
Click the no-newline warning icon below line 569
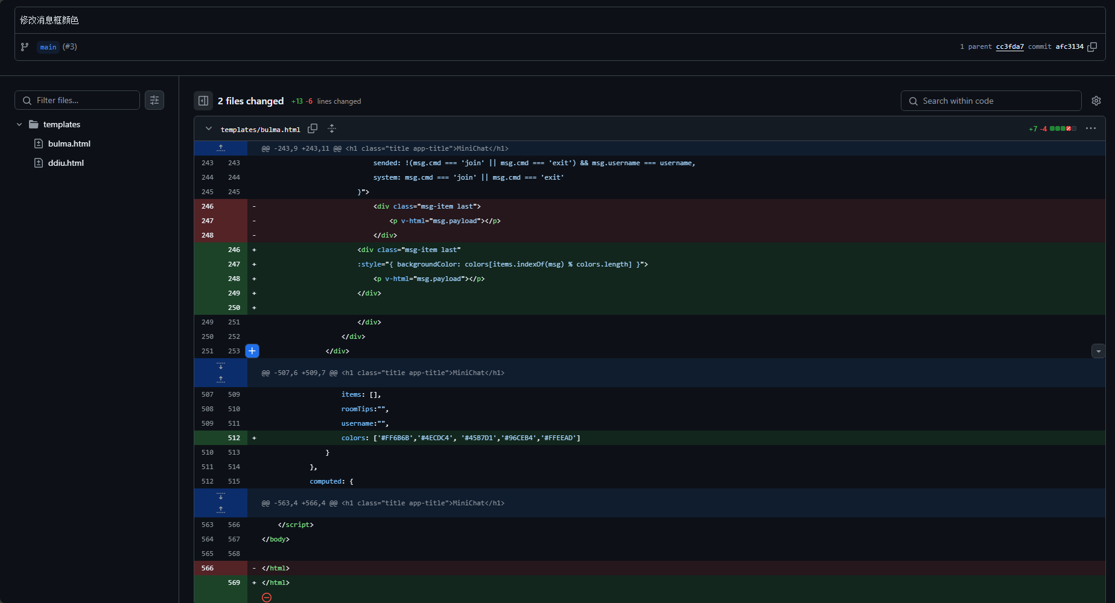pos(267,597)
